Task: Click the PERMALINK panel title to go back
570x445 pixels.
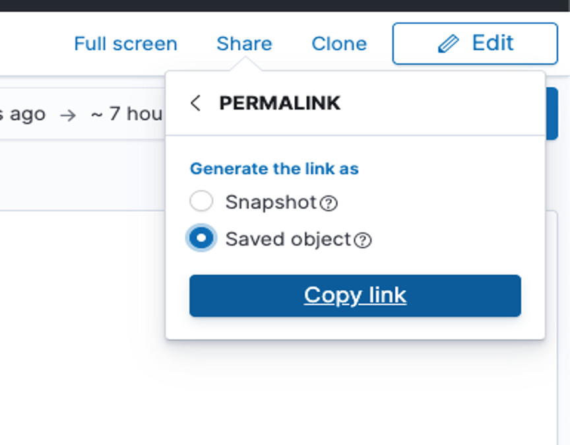Action: [x=280, y=103]
